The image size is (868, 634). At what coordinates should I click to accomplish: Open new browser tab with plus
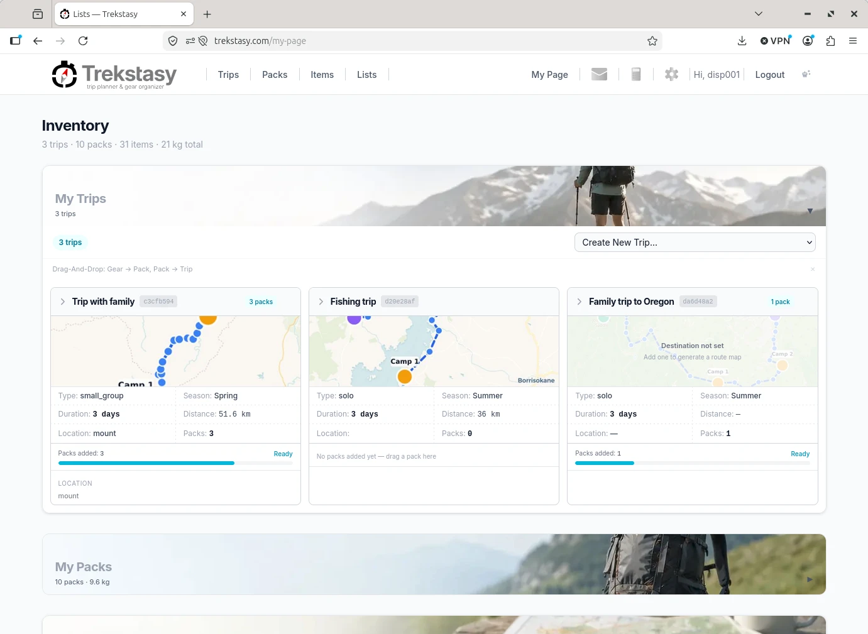tap(207, 14)
